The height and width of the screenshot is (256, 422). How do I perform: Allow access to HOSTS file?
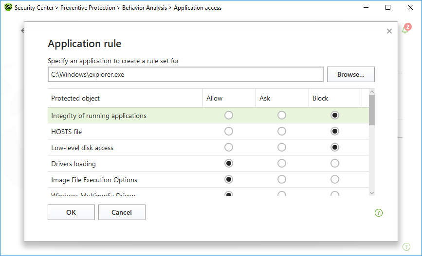click(x=228, y=131)
